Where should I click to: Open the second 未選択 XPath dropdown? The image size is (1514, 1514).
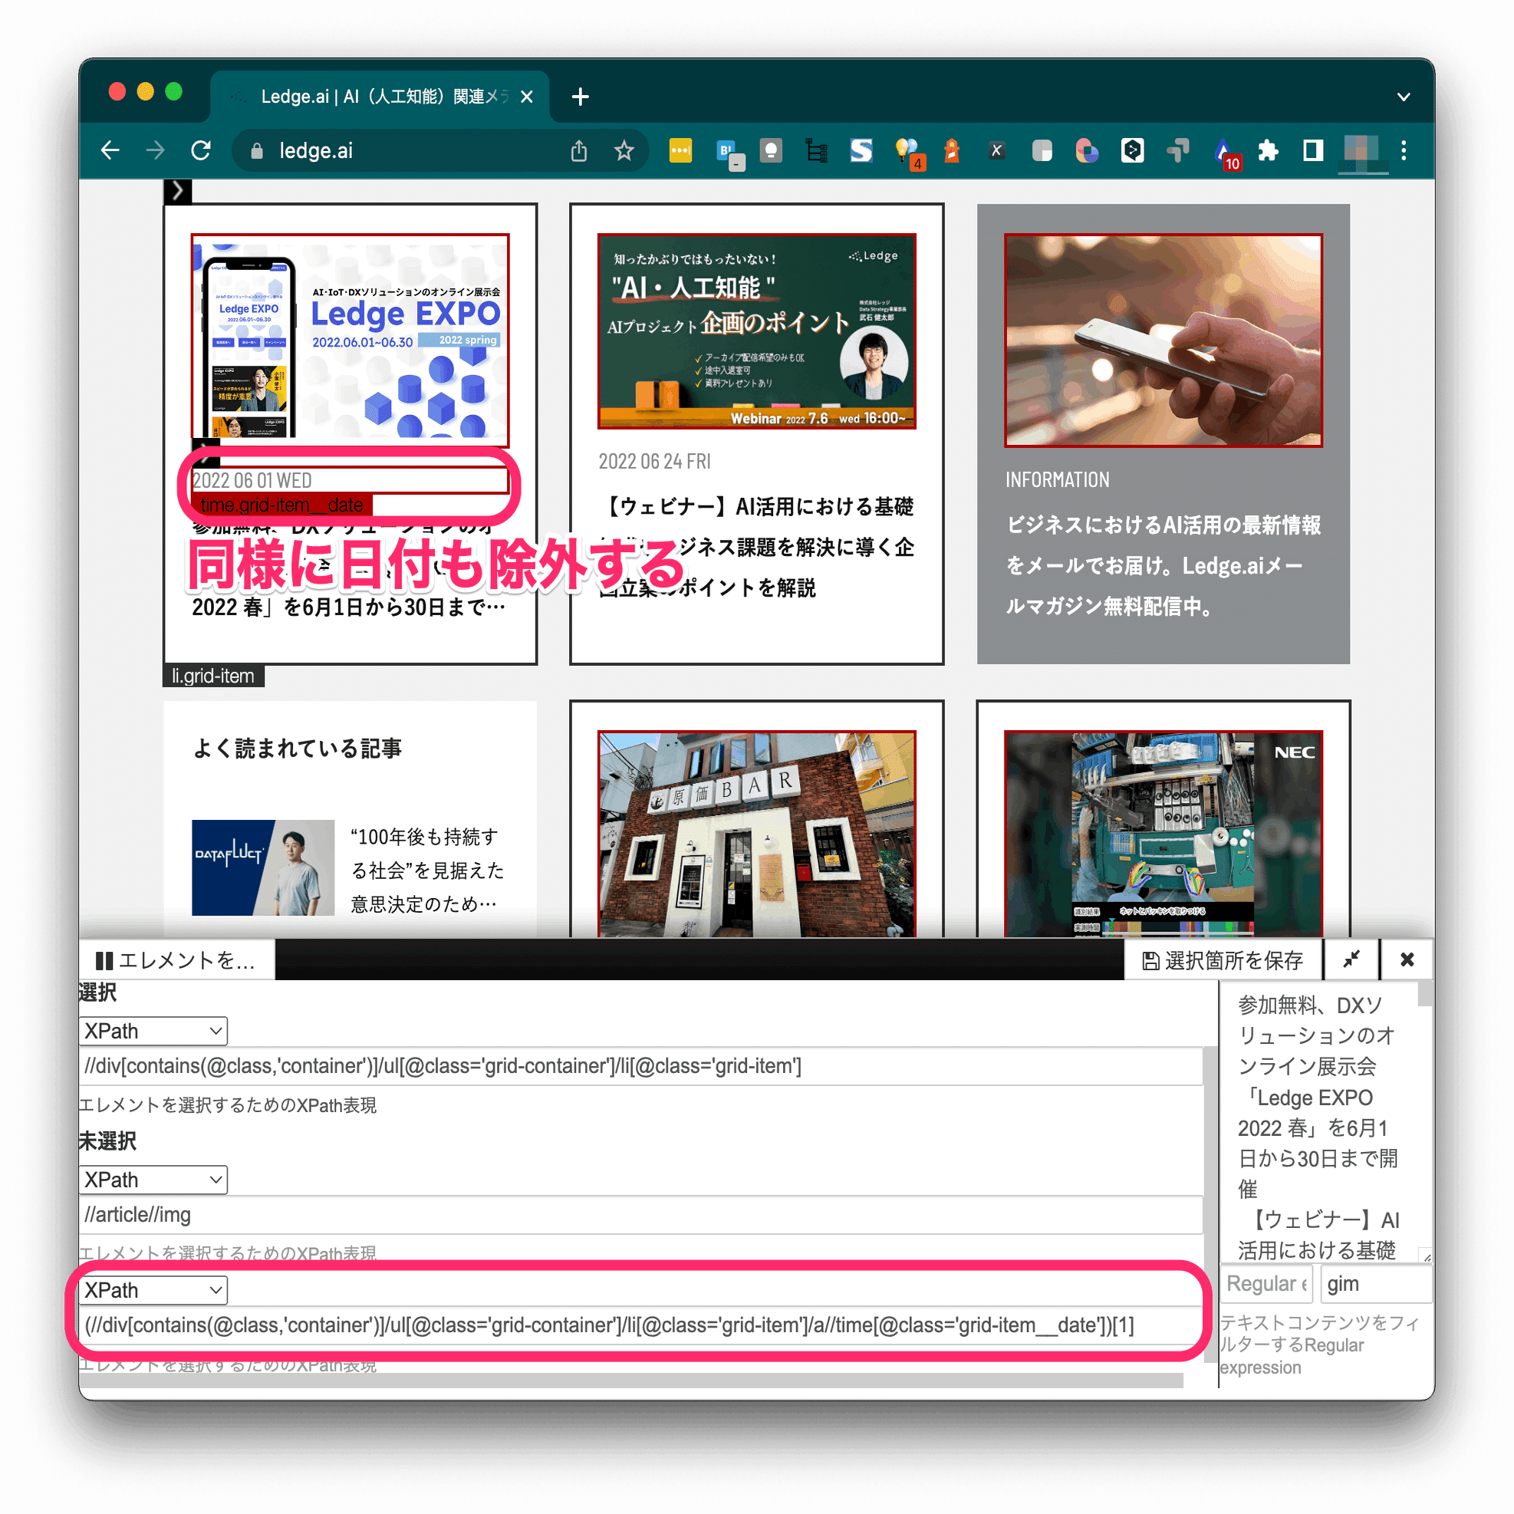pyautogui.click(x=153, y=1290)
